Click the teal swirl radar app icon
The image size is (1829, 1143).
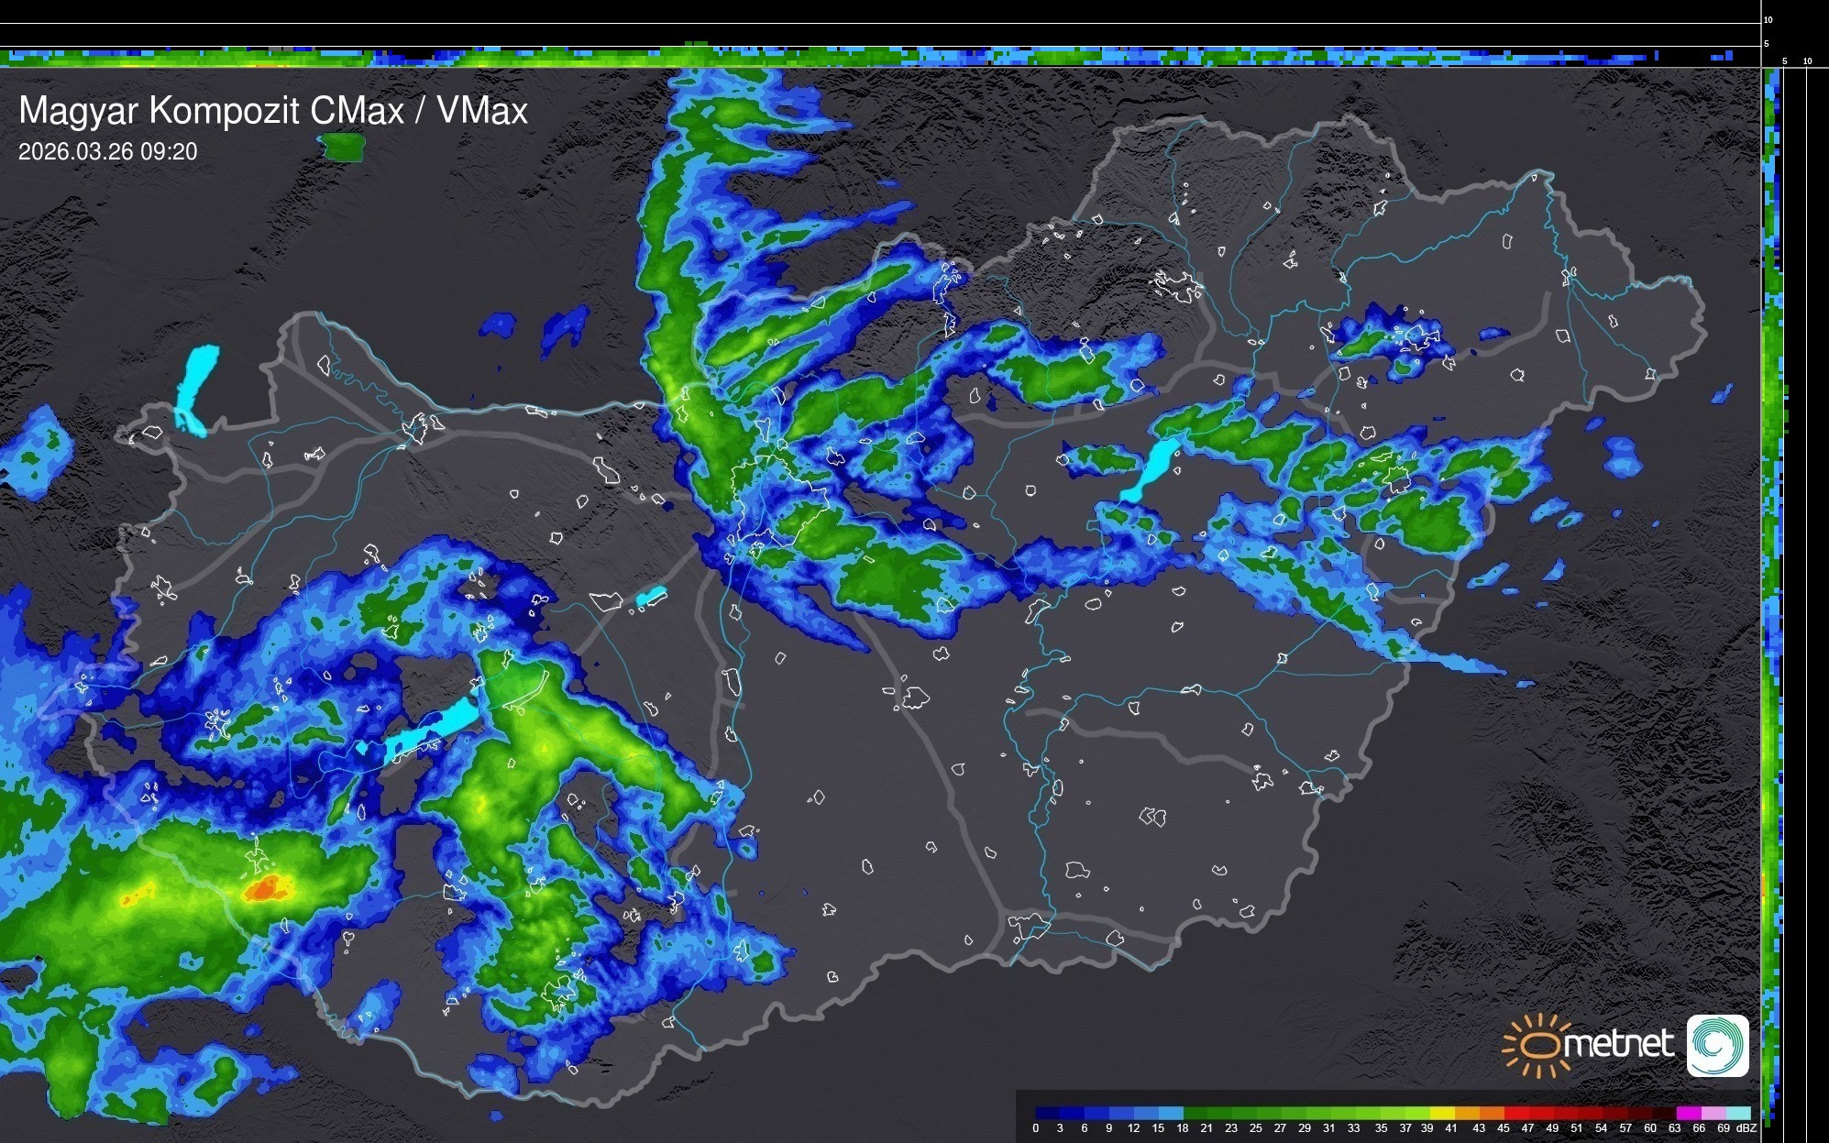pyautogui.click(x=1717, y=1045)
